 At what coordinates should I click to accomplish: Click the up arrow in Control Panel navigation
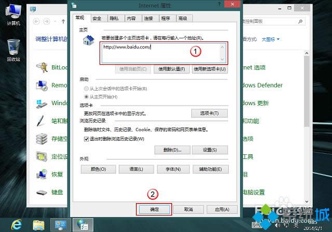(x=63, y=21)
